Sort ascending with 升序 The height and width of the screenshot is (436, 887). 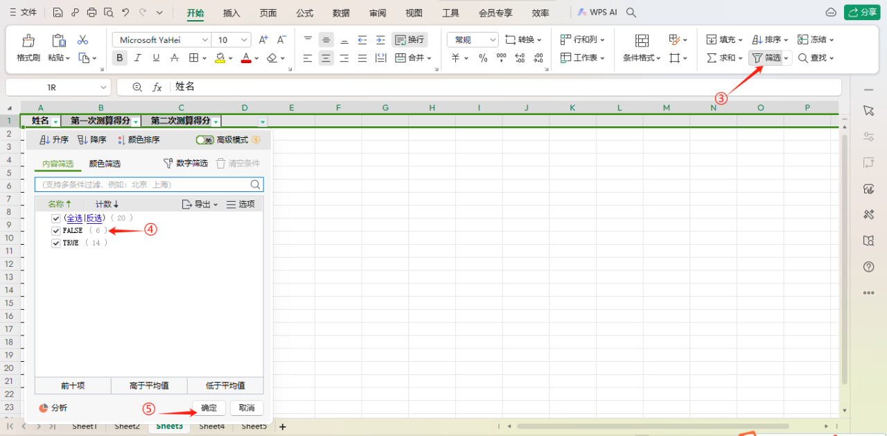tap(54, 140)
